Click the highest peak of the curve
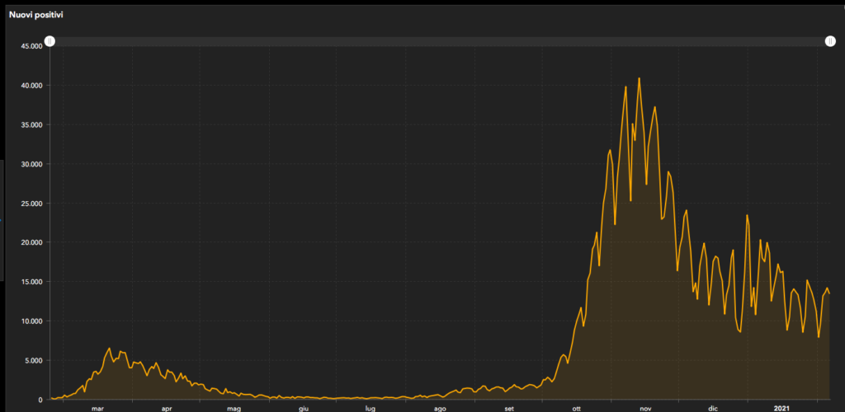The image size is (845, 412). [x=640, y=78]
